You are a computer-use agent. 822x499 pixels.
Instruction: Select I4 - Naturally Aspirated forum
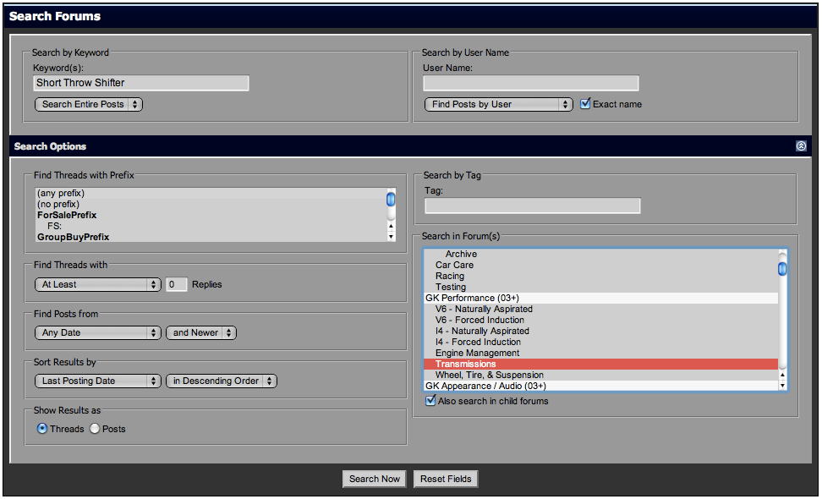600,332
